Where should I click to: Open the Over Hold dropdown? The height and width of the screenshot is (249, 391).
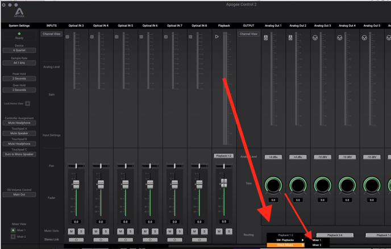tap(19, 90)
